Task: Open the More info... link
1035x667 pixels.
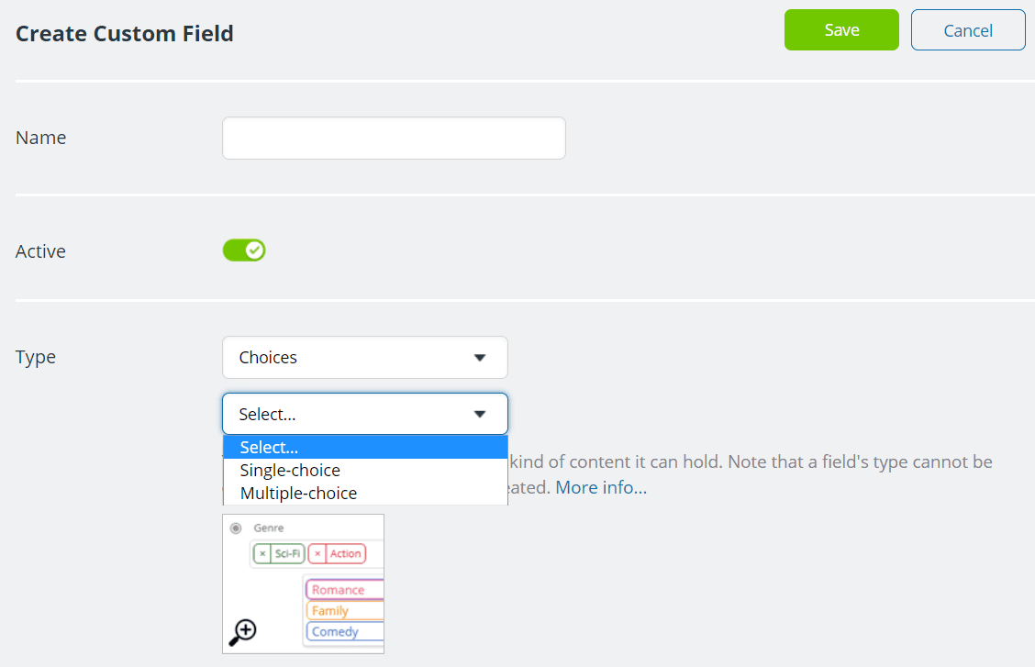Action: point(601,488)
